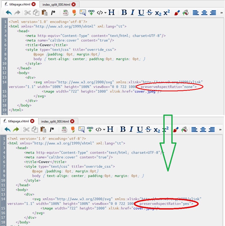The width and height of the screenshot is (225, 226).
Task: Underline text in bottom editor toolbar
Action: tap(140, 130)
